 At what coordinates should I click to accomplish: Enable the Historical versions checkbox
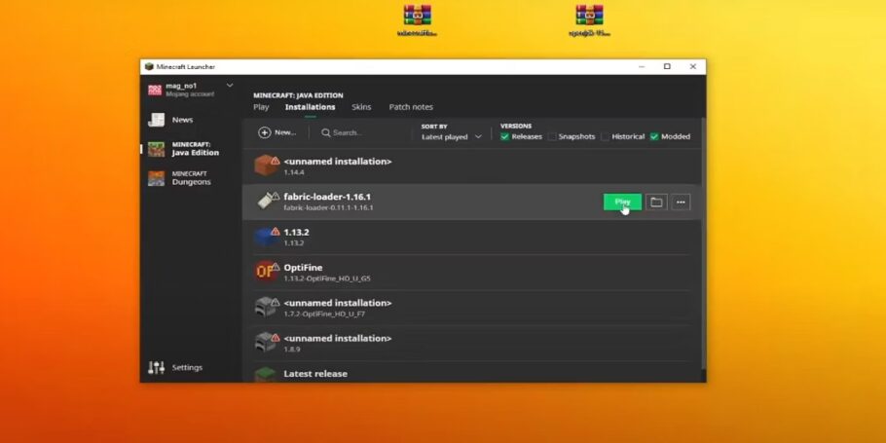coord(606,136)
